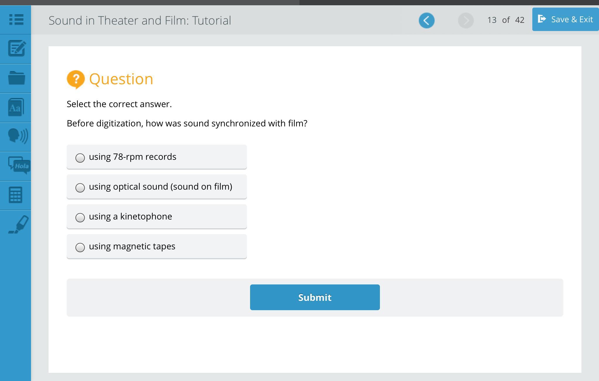The width and height of the screenshot is (599, 381).
Task: Open the Aa dictionary tool
Action: (x=16, y=107)
